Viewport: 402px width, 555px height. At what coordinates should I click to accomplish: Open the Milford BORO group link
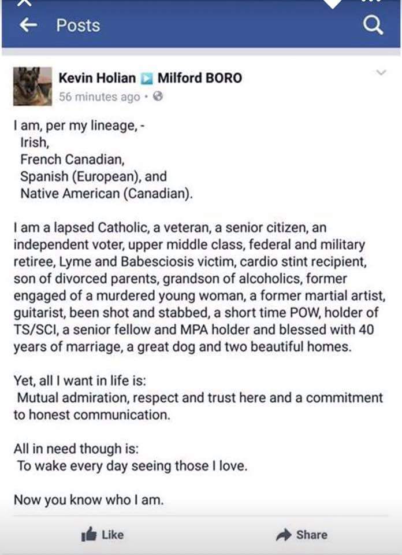coord(200,77)
